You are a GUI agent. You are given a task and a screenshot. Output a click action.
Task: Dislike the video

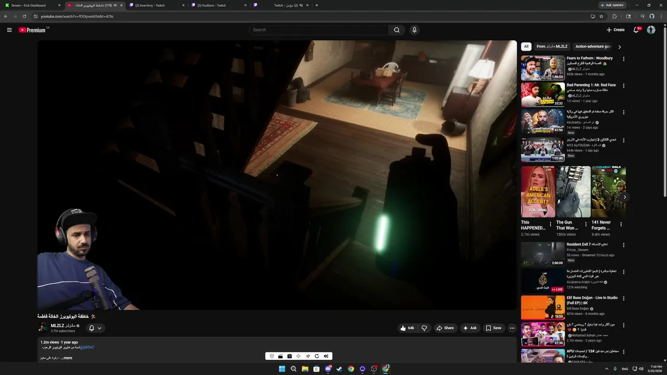(424, 328)
